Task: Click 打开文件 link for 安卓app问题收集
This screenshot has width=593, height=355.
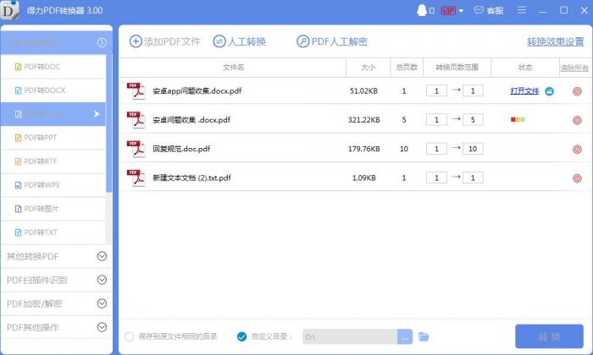Action: pos(524,91)
